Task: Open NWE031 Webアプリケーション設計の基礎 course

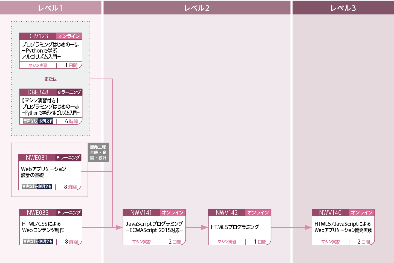Action: coord(50,172)
